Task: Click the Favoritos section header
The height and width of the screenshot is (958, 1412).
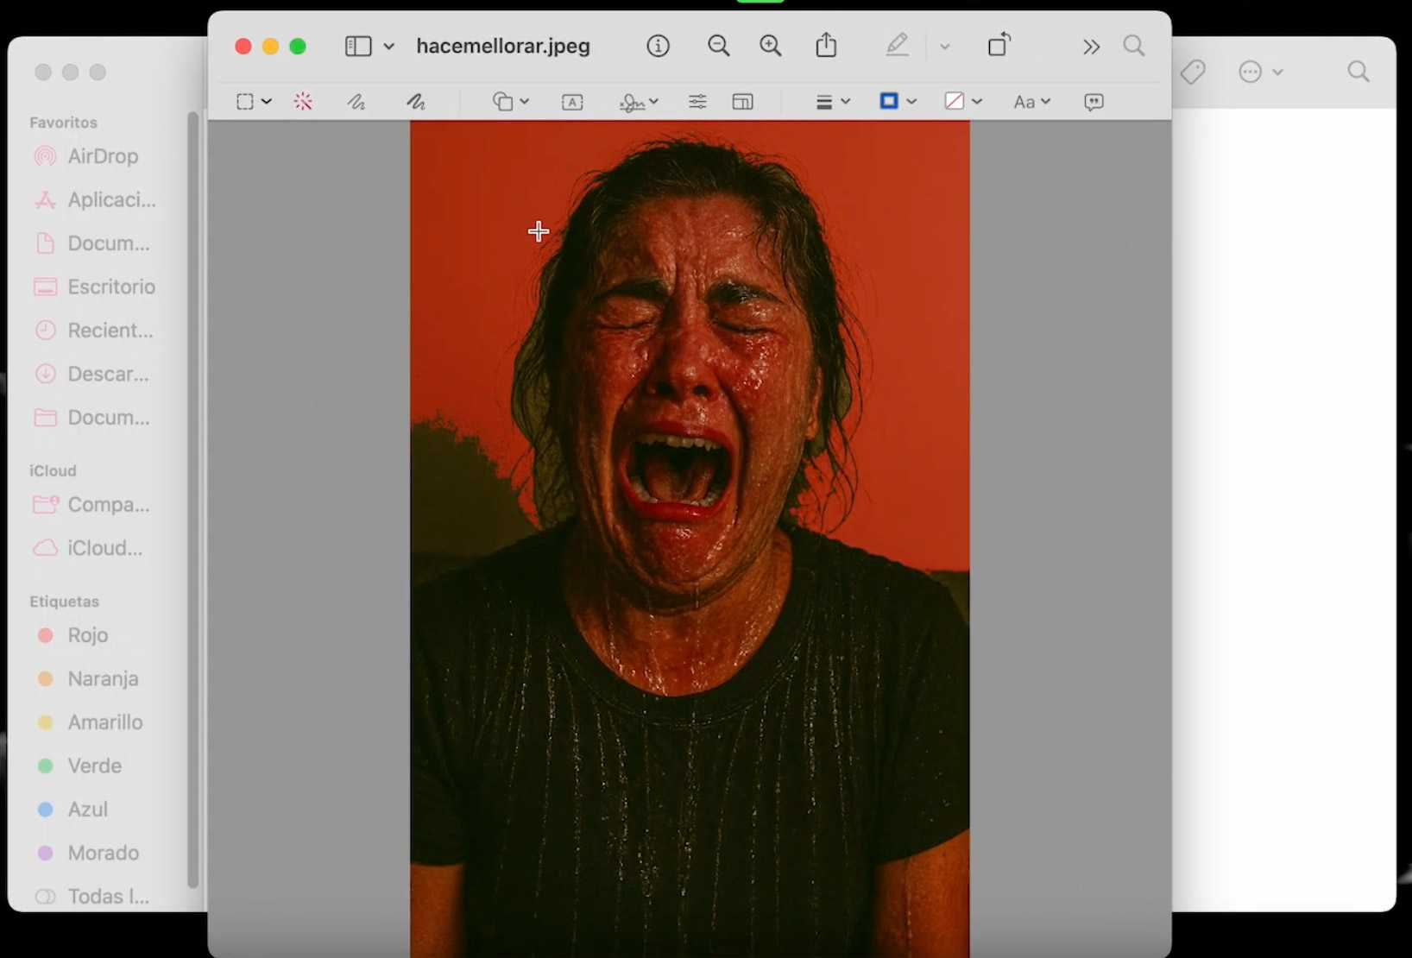Action: (x=64, y=123)
